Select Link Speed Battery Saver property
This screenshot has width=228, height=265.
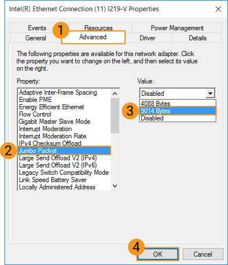click(x=64, y=180)
